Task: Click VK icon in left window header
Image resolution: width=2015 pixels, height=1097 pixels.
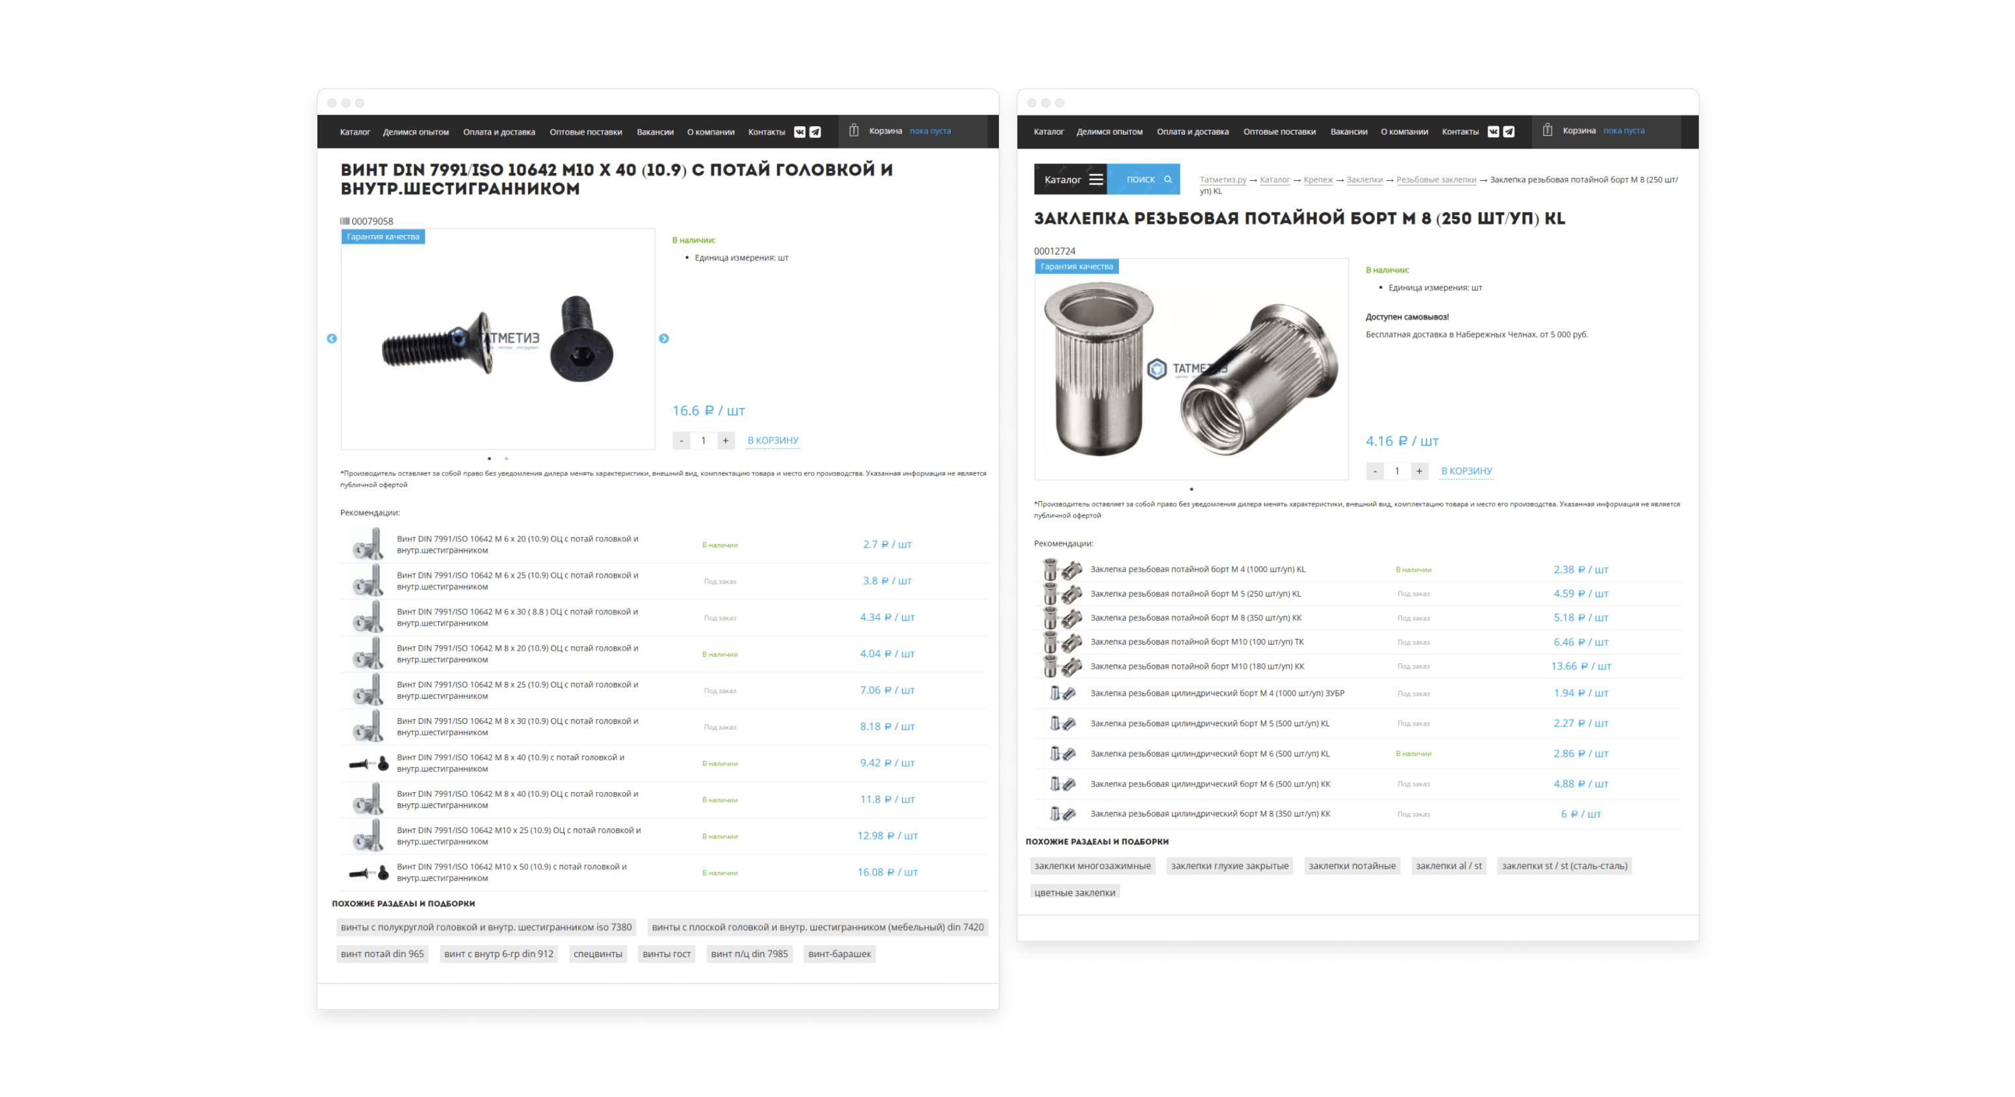Action: (x=800, y=131)
